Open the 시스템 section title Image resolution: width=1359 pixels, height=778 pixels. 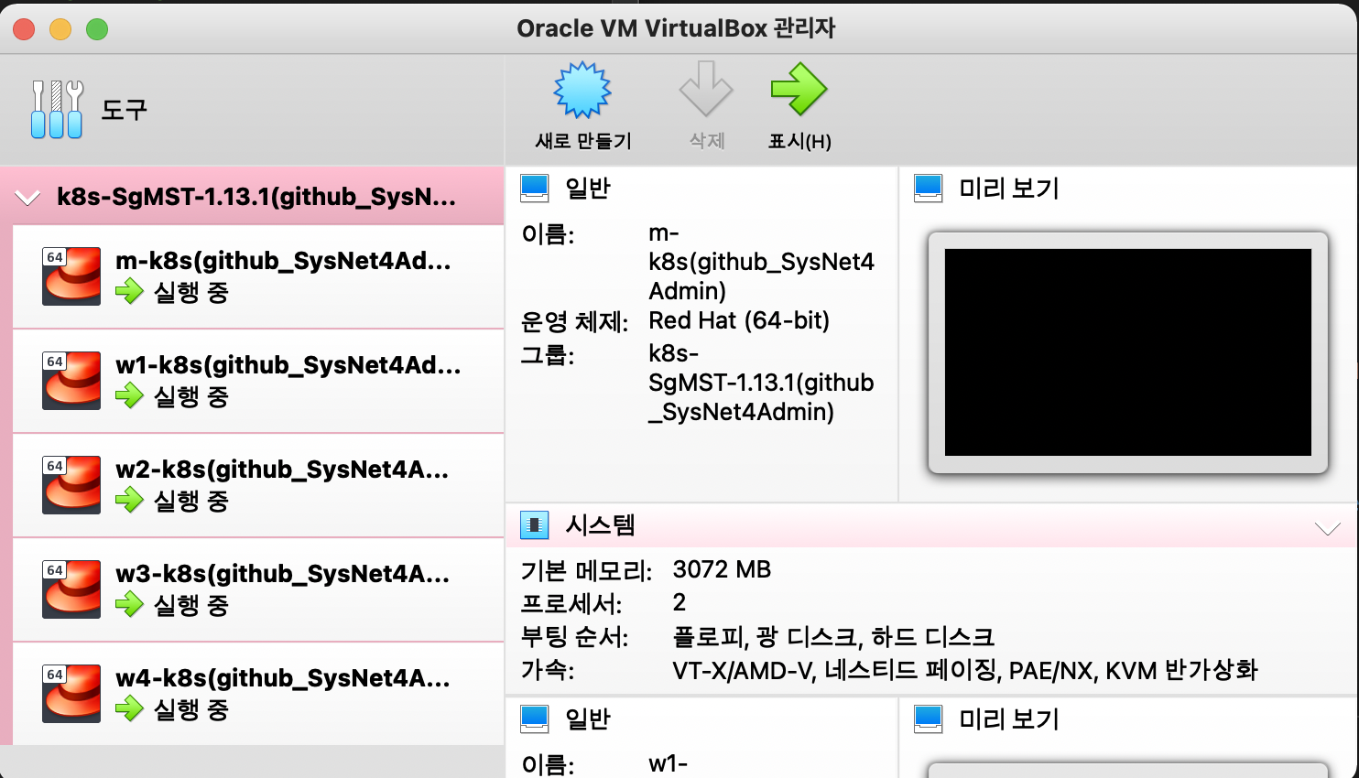[601, 525]
